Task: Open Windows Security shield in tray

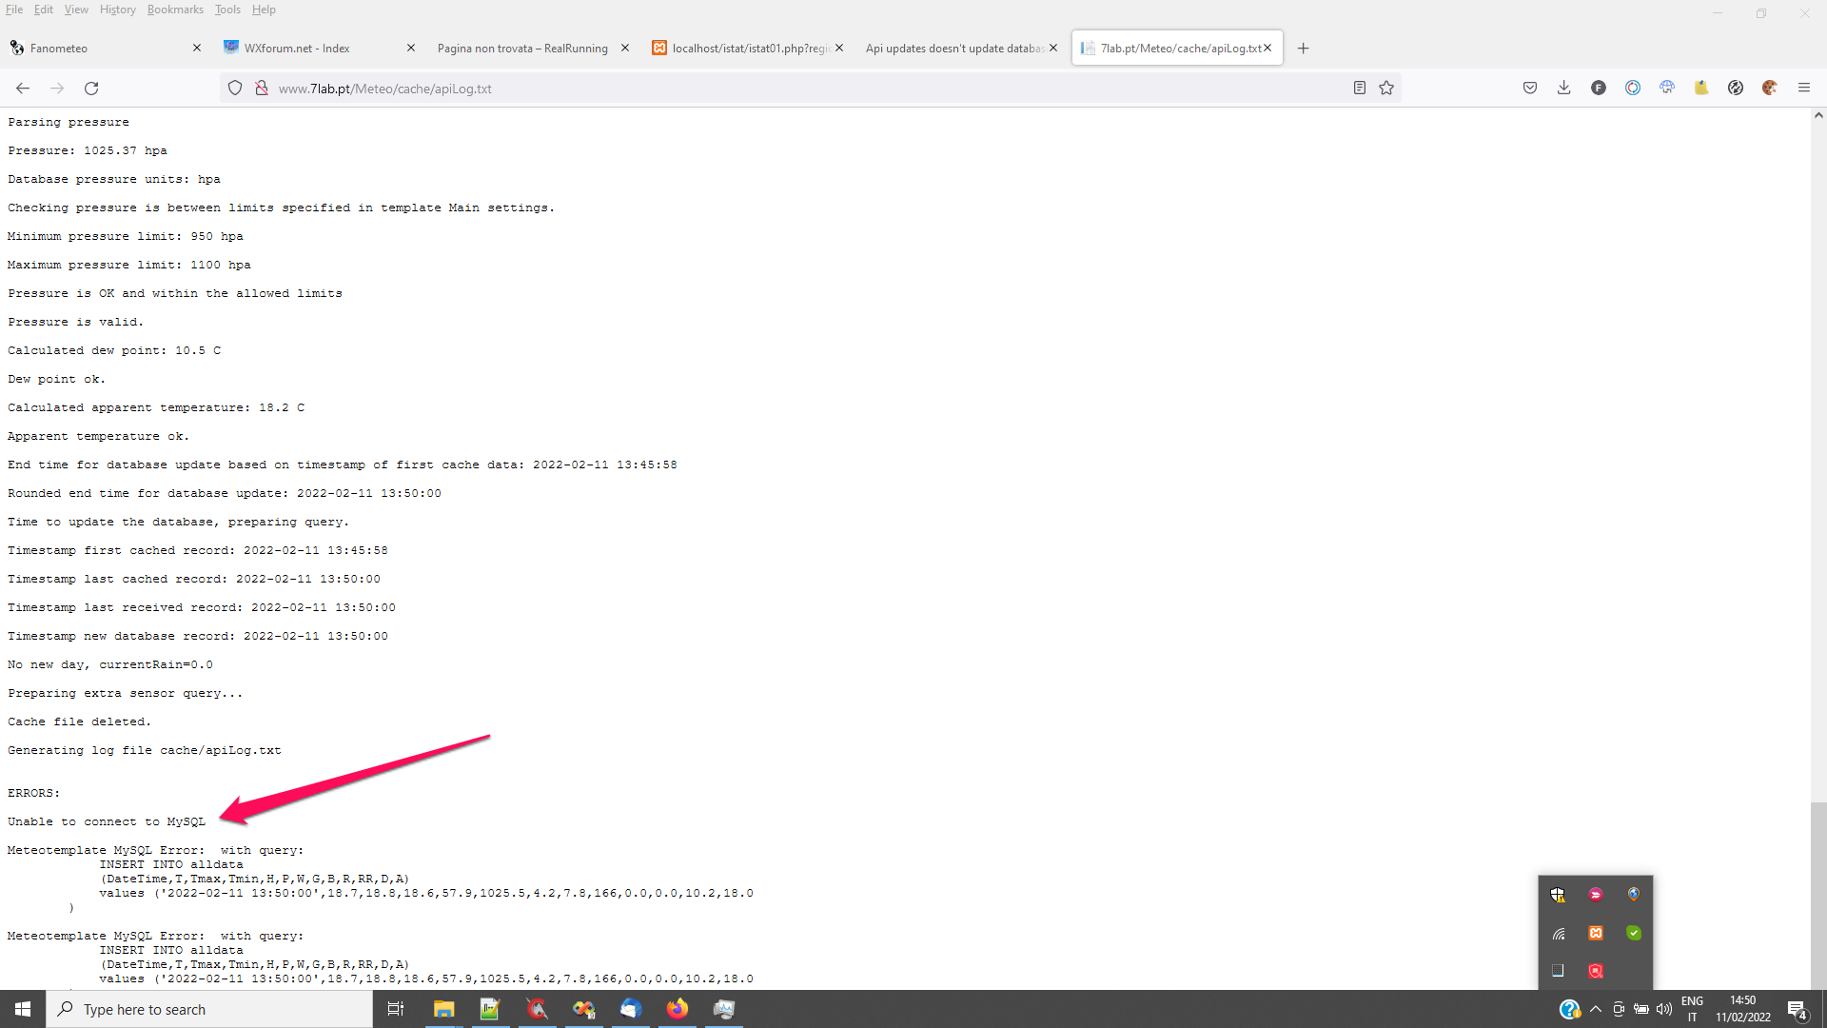Action: pyautogui.click(x=1558, y=895)
